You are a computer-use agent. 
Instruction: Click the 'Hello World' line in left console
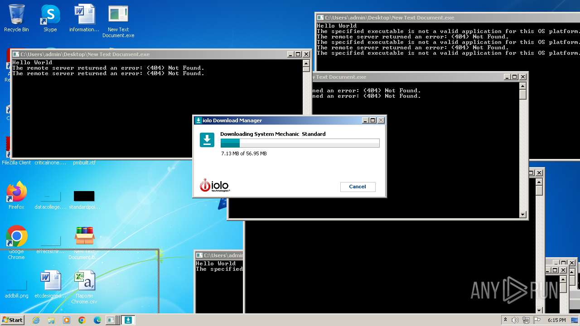pos(32,62)
